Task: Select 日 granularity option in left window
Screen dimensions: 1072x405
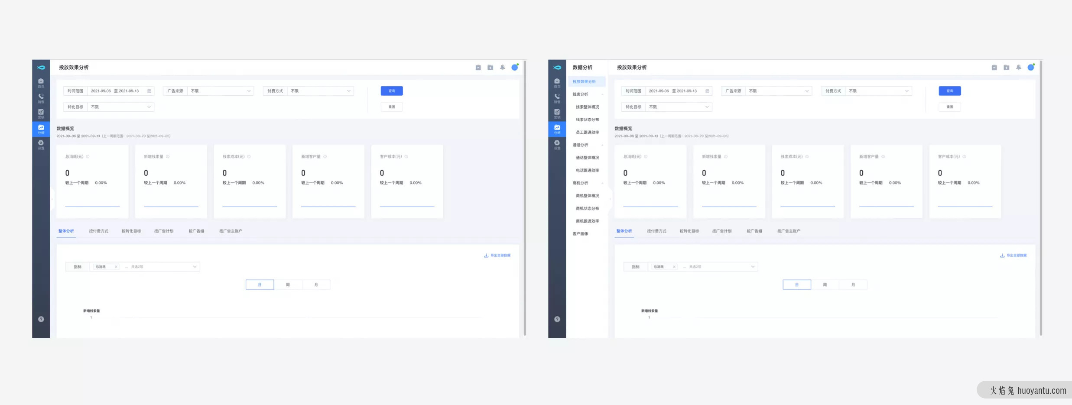Action: (260, 285)
